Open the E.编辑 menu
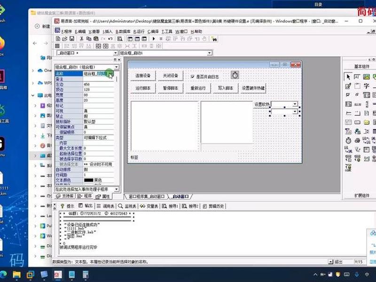 [x=80, y=31]
